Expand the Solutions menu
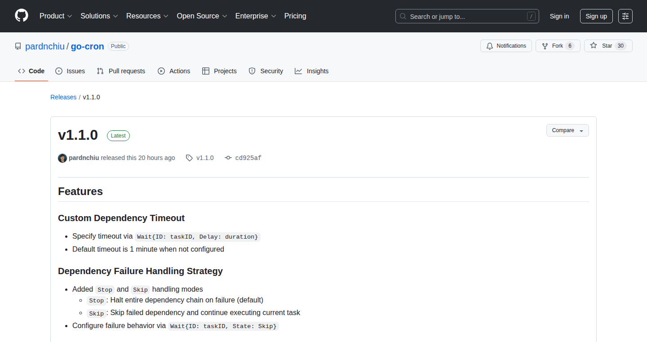Screen dimensions: 647x342 (x=99, y=16)
